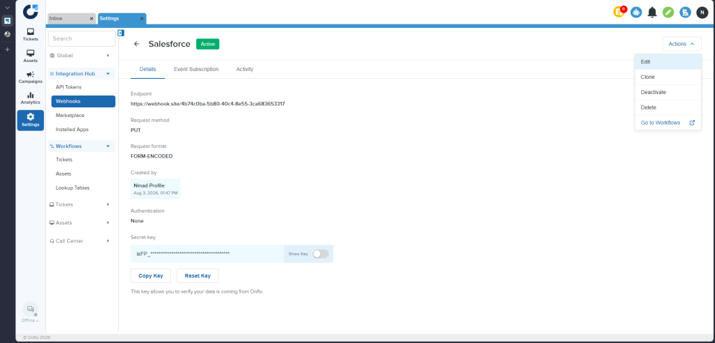This screenshot has height=343, width=715.
Task: Toggle the Show Key switch
Action: point(320,254)
